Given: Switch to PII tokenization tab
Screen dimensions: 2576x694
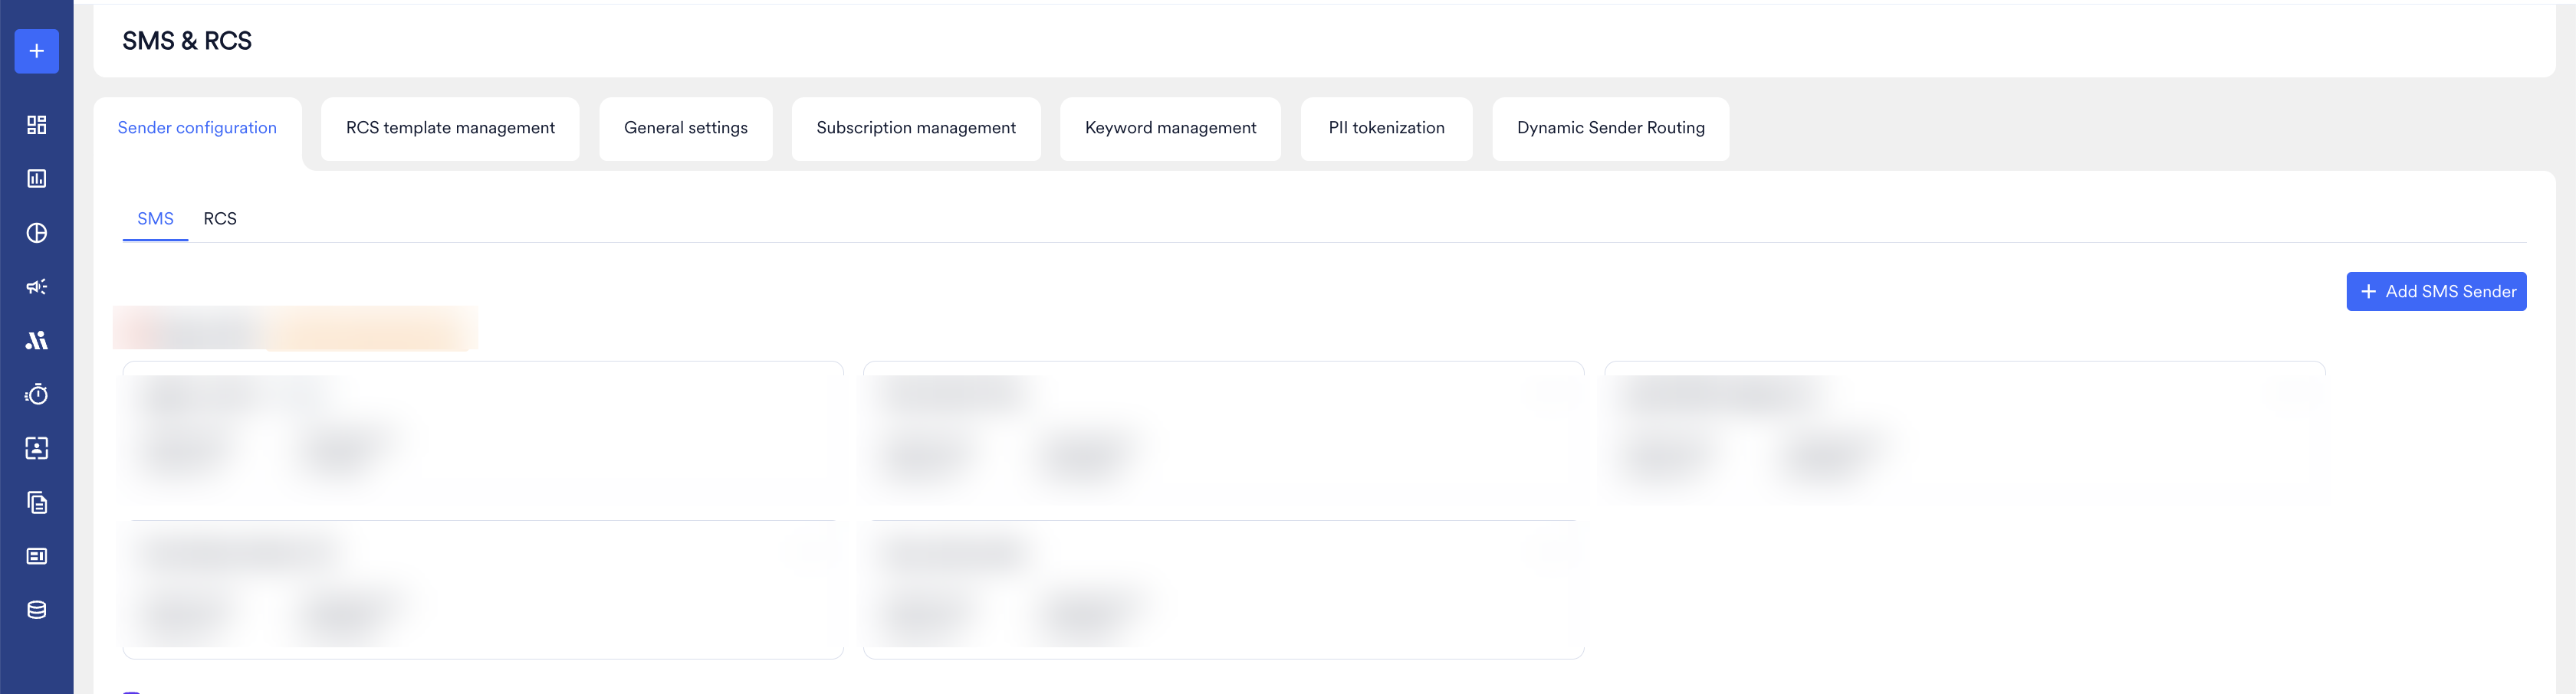Looking at the screenshot, I should 1386,128.
